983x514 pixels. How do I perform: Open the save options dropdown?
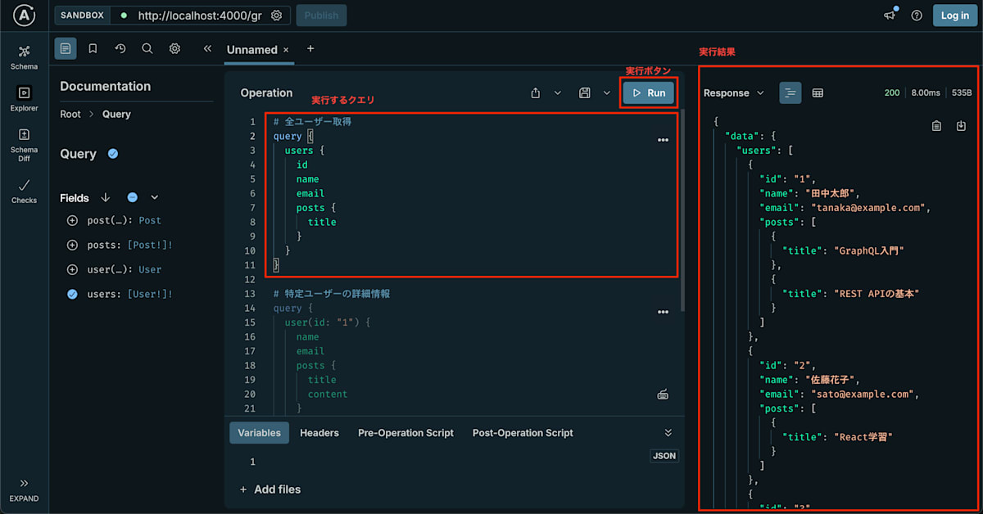(607, 92)
